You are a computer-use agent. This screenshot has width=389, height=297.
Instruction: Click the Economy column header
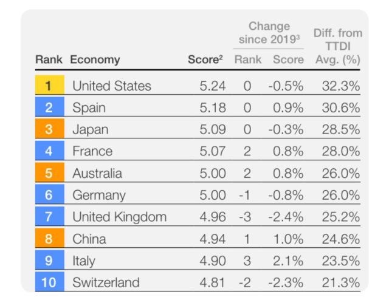(x=95, y=60)
